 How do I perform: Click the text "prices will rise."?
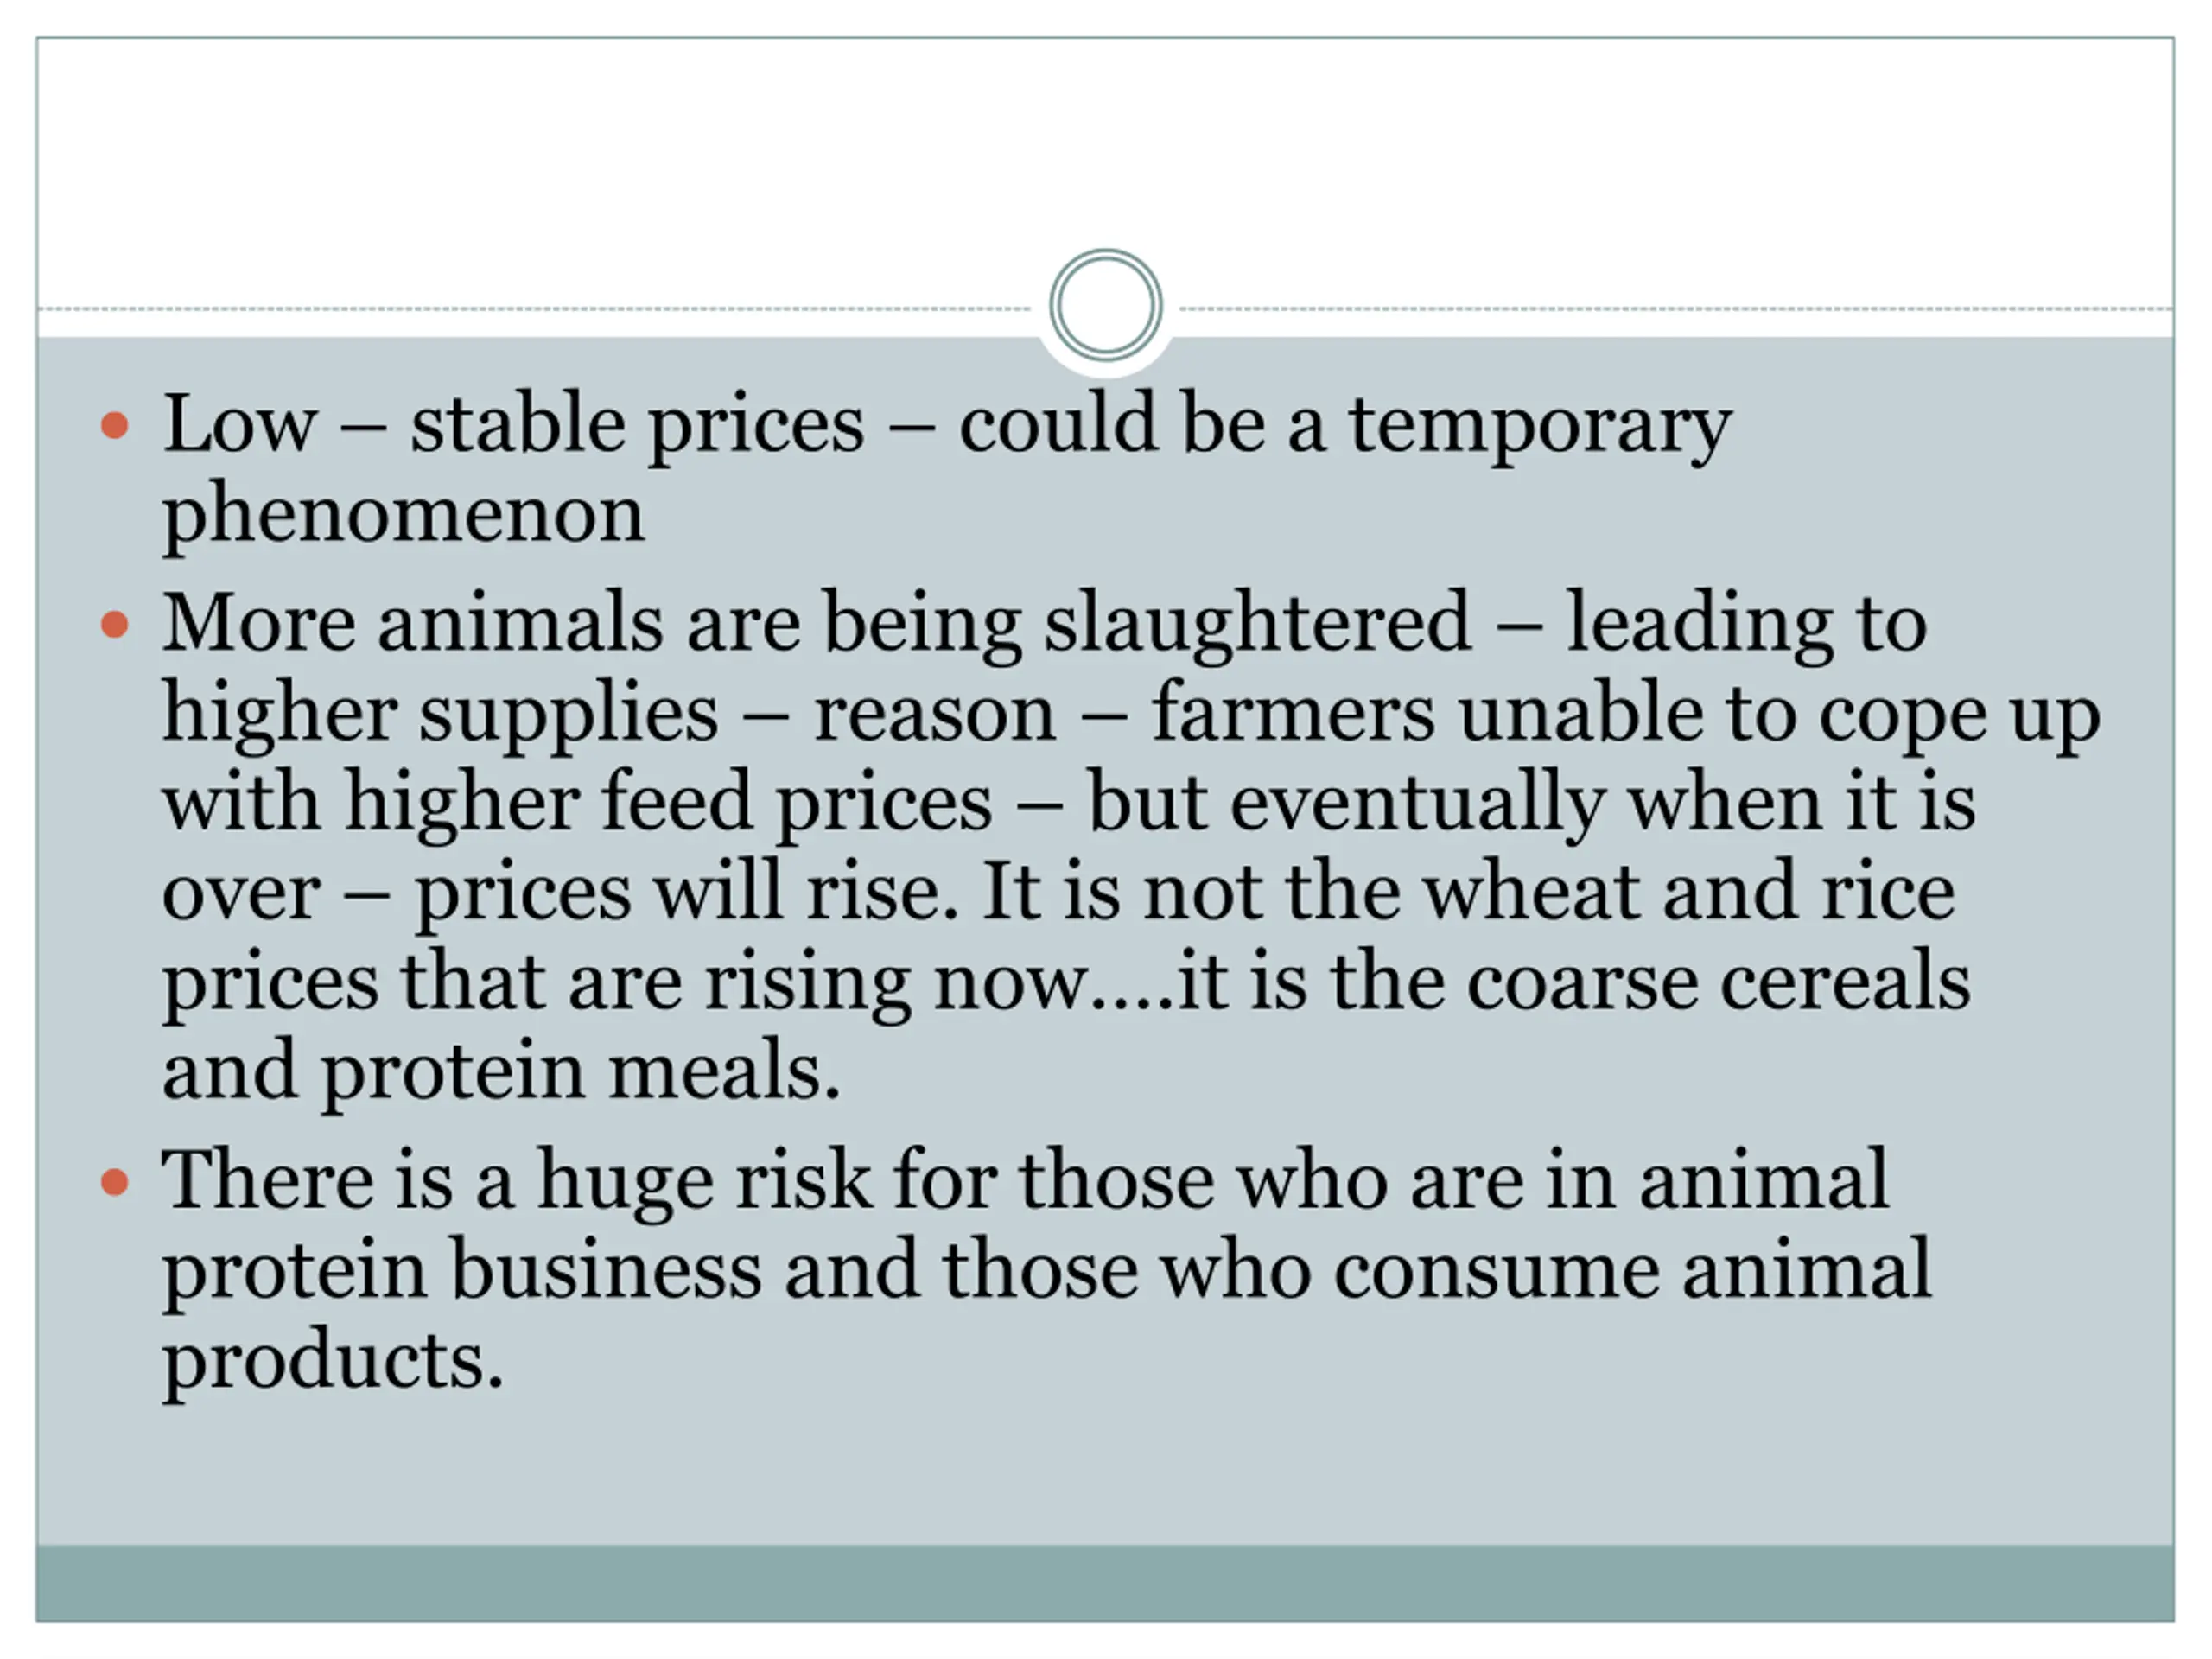click(x=686, y=892)
